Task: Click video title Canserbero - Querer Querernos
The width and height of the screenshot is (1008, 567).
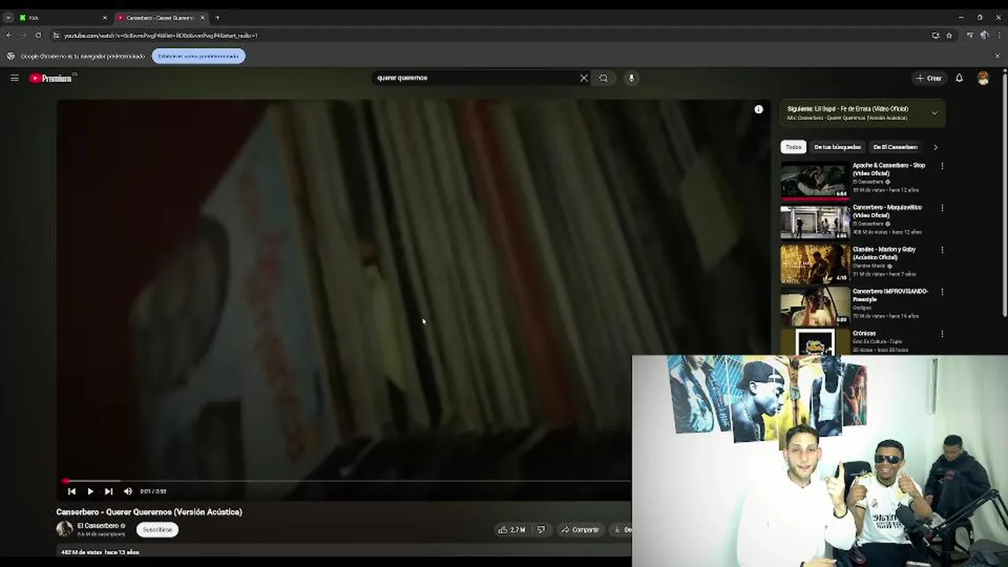Action: tap(149, 512)
